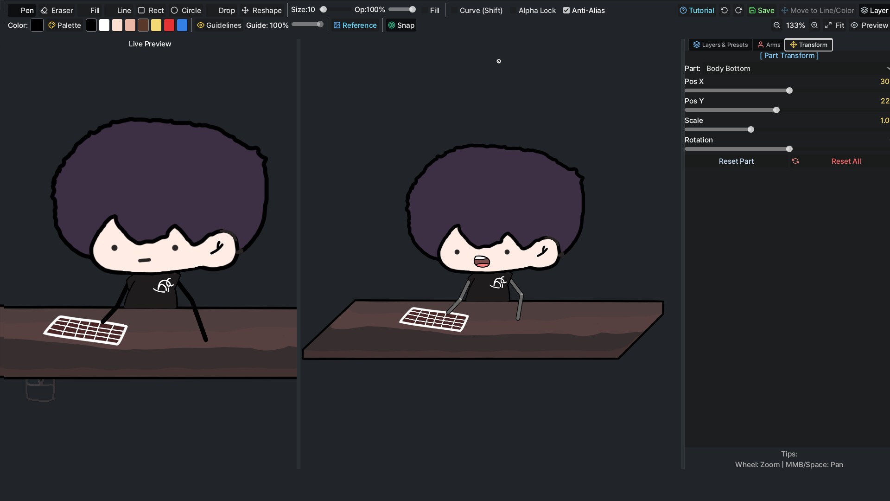Select the Circle shape tool
Image resolution: width=890 pixels, height=501 pixels.
(x=186, y=10)
